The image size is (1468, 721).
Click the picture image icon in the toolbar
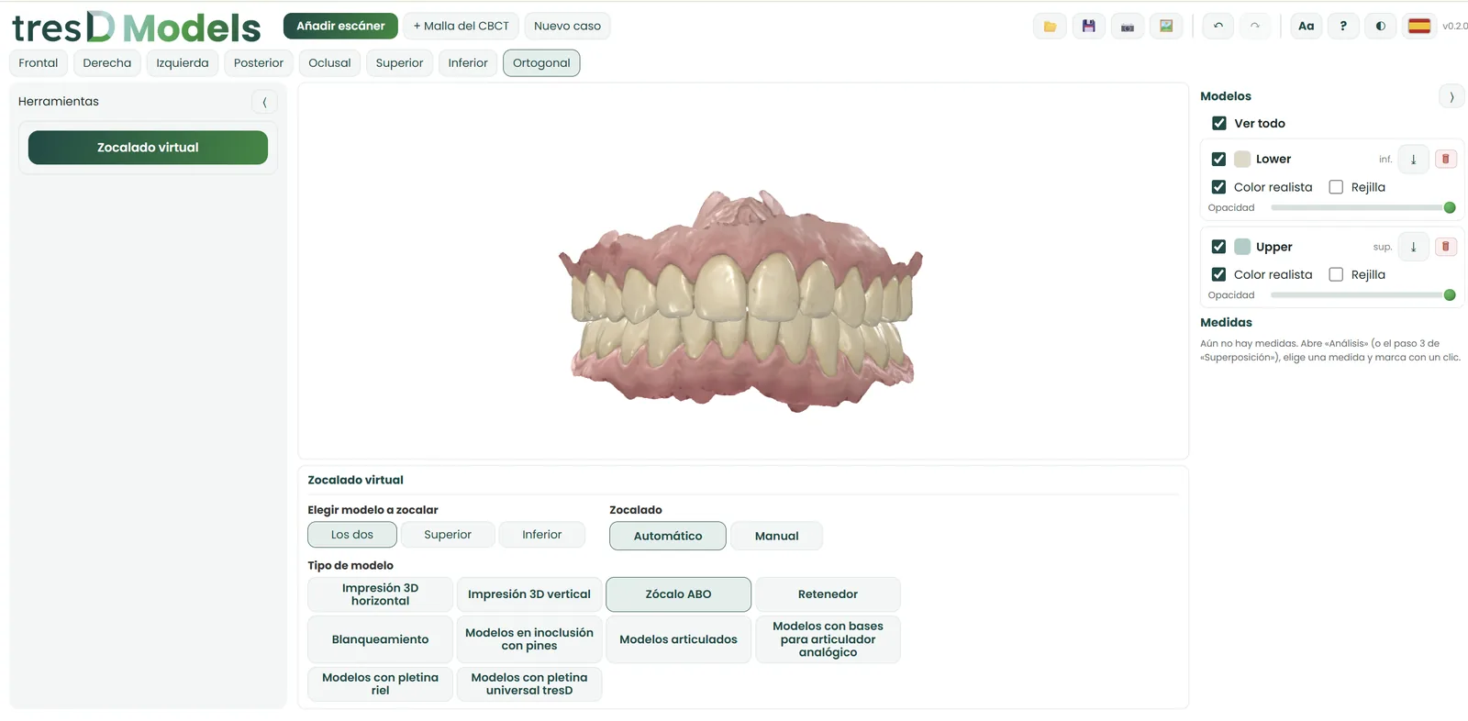pos(1166,26)
